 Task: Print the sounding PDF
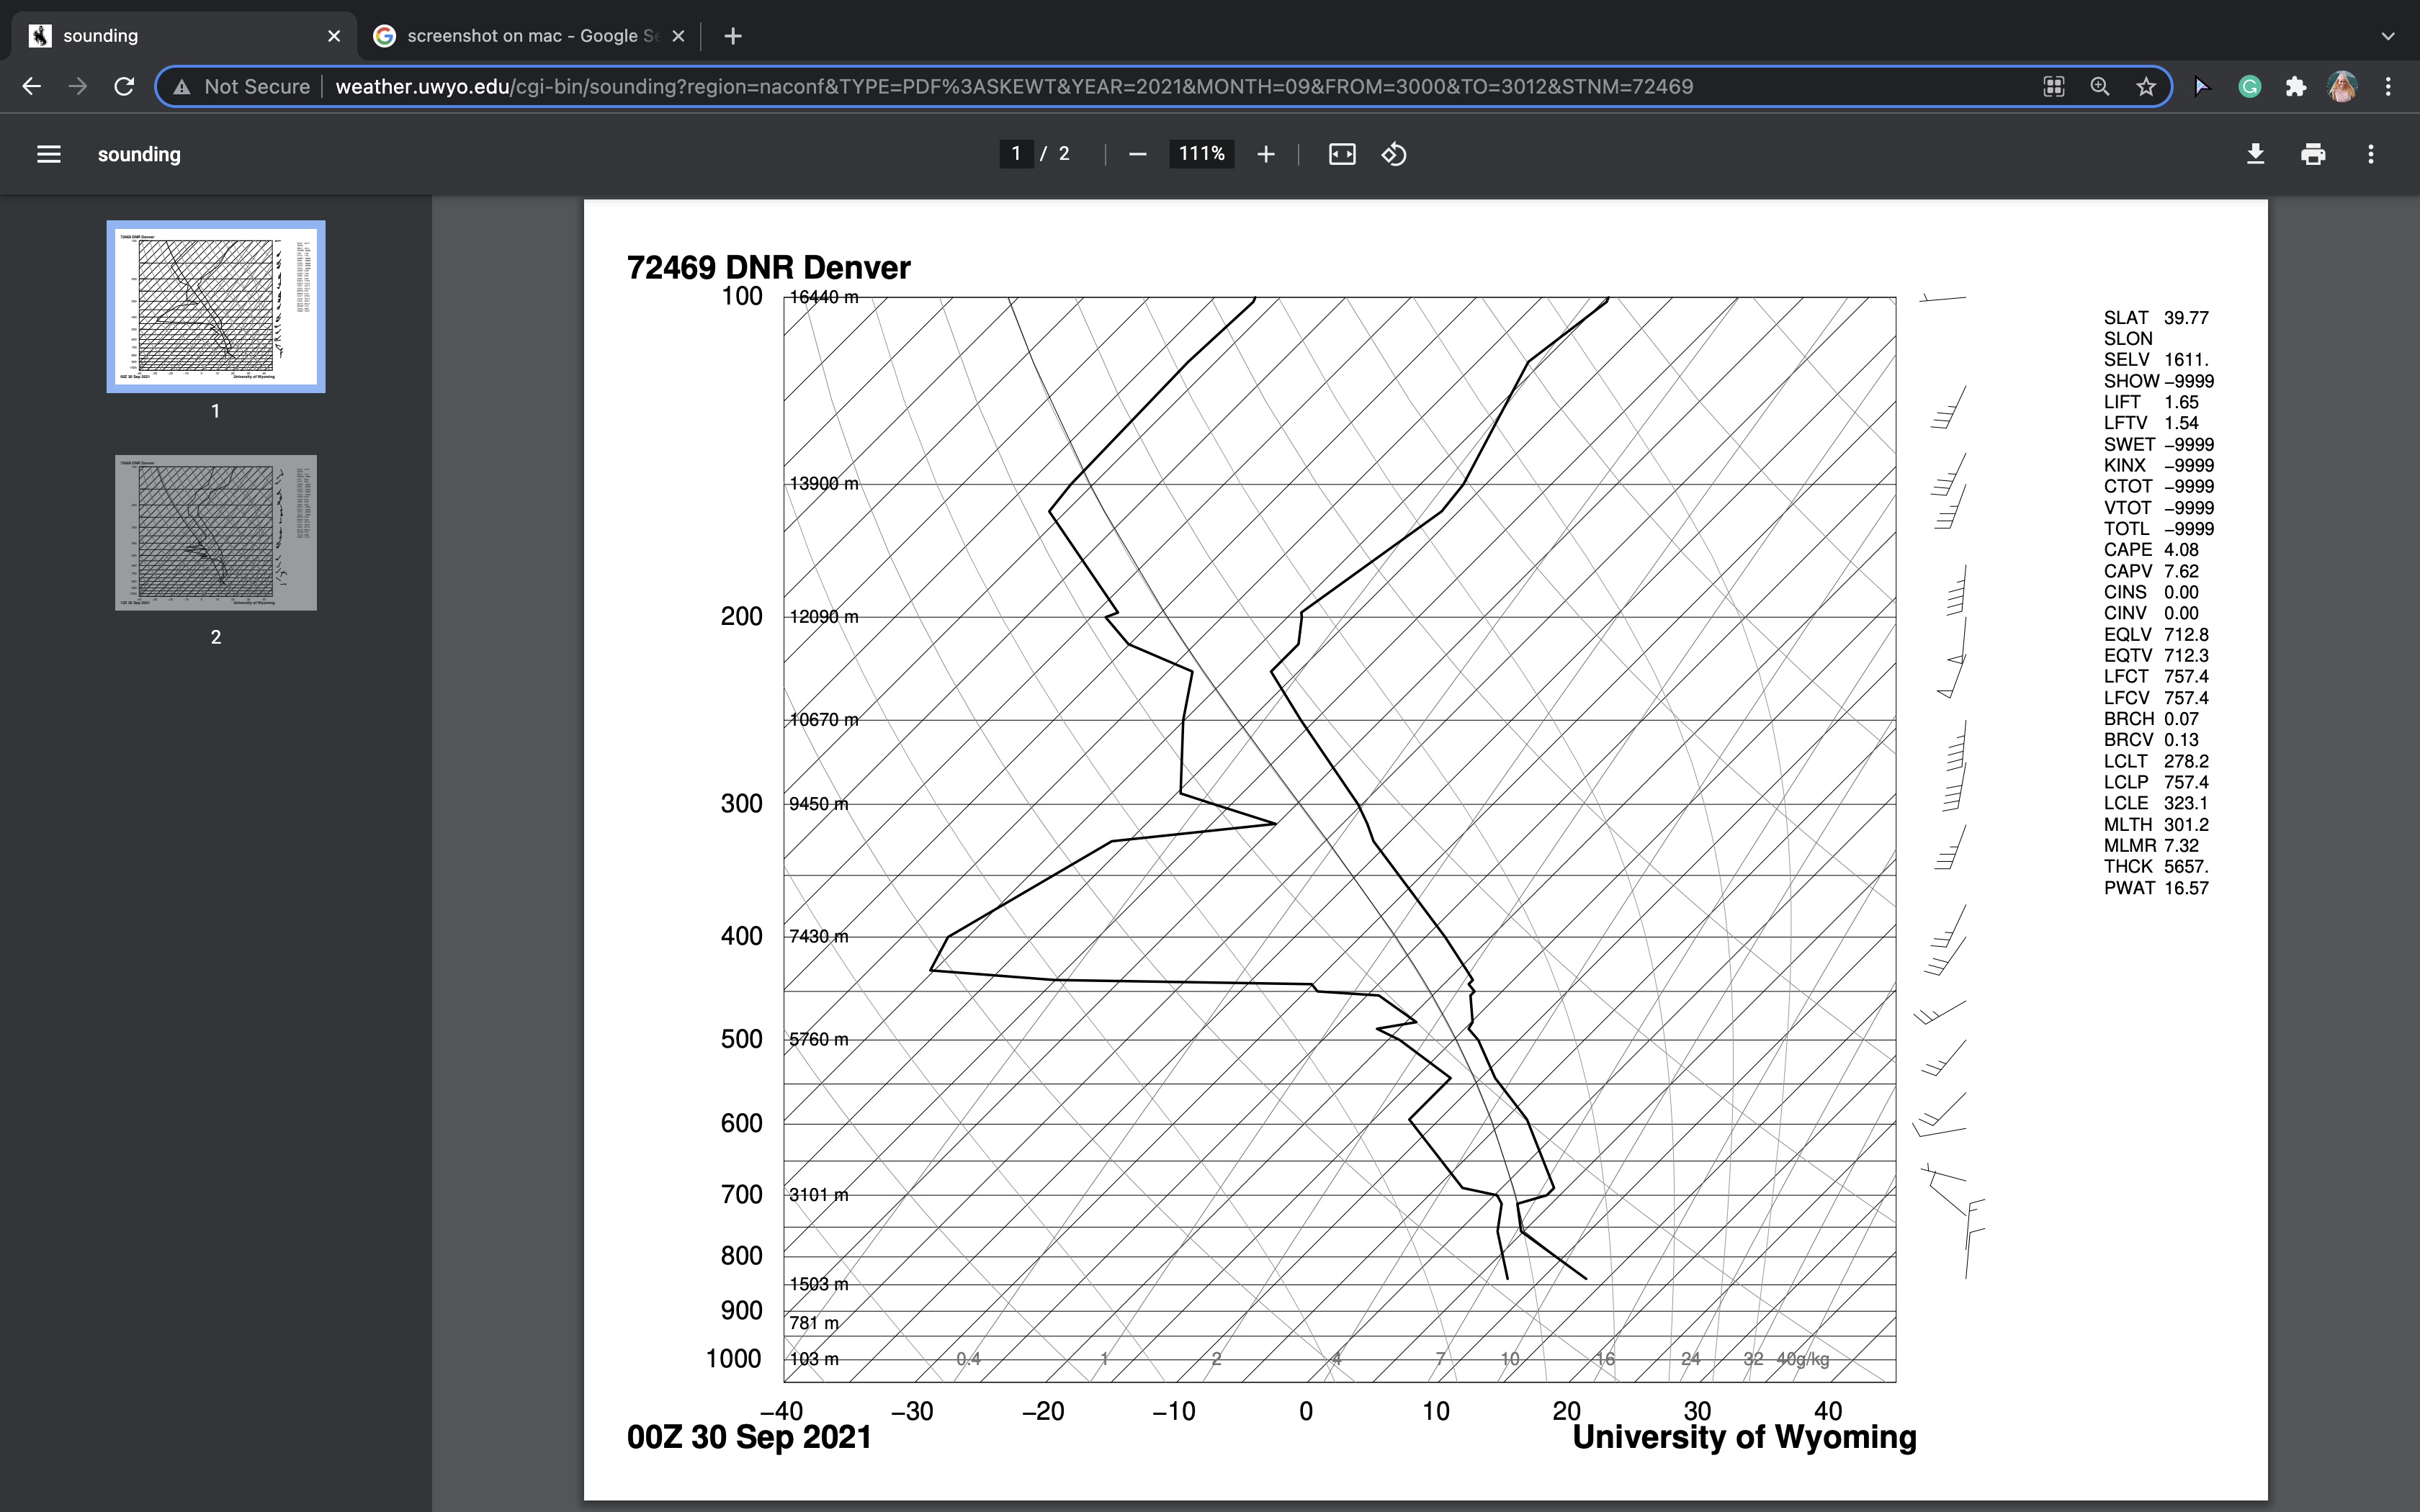pyautogui.click(x=2313, y=154)
